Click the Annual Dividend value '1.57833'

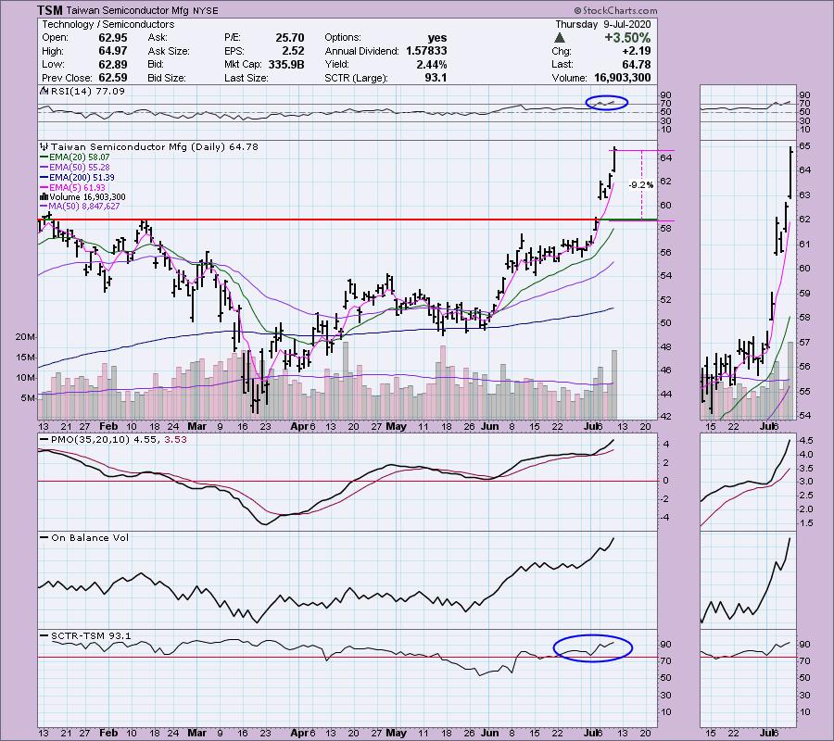(x=426, y=51)
